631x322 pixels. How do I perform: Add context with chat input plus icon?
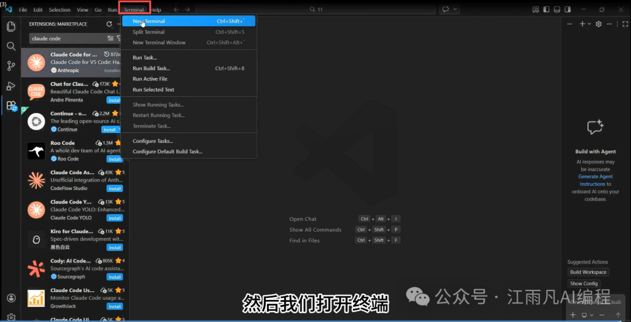coord(573,315)
